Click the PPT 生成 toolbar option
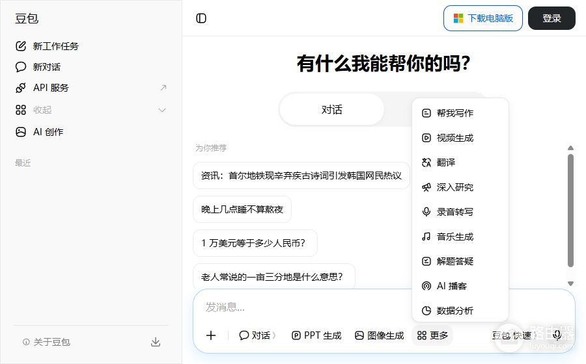This screenshot has height=364, width=586. [316, 335]
